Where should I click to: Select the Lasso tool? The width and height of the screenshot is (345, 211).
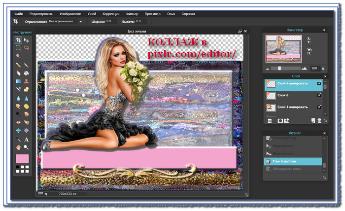point(27,48)
